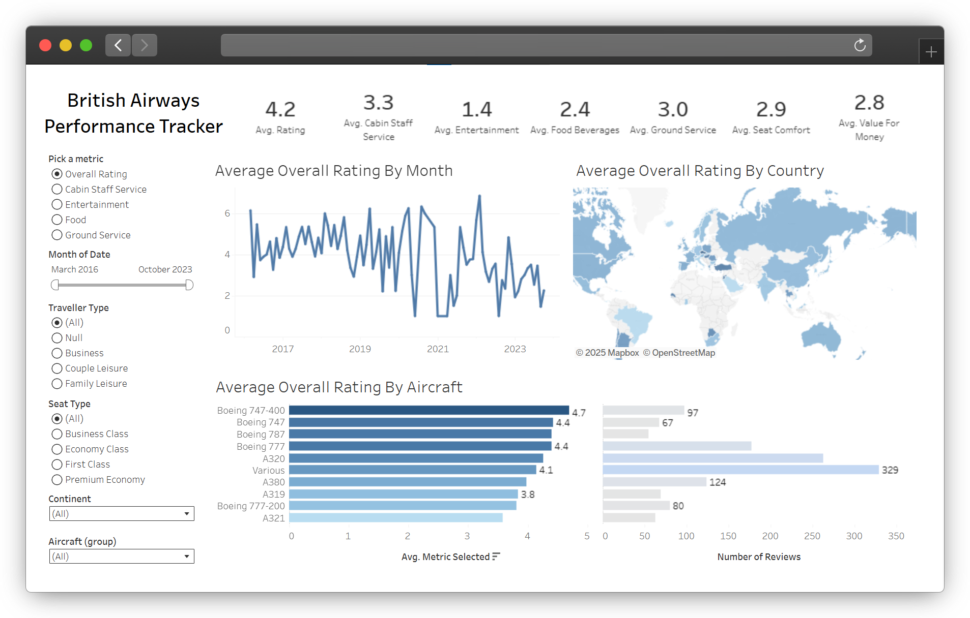
Task: Click the browser address bar
Action: 534,45
